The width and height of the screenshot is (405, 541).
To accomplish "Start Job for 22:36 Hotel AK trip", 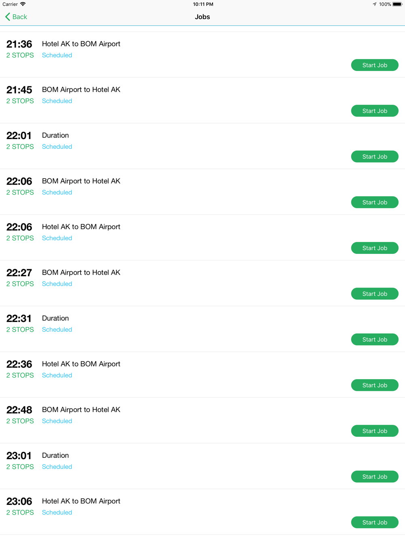I will coord(375,385).
